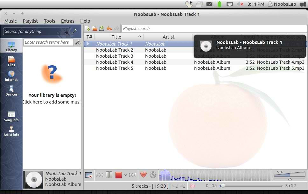
Task: Click the NoobsLab Album cell for Track 4
Action: coord(212,62)
